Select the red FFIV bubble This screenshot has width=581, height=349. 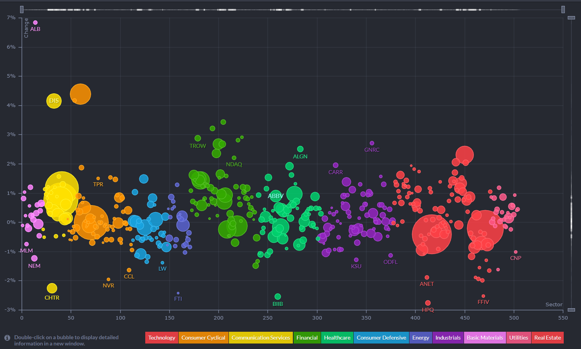coord(483,296)
